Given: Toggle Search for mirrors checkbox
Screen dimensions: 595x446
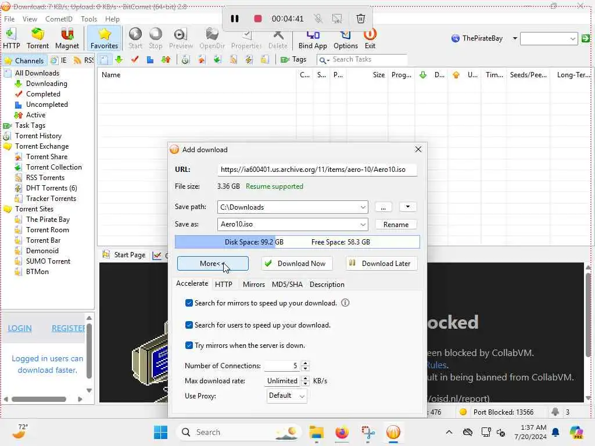Looking at the screenshot, I should [189, 303].
